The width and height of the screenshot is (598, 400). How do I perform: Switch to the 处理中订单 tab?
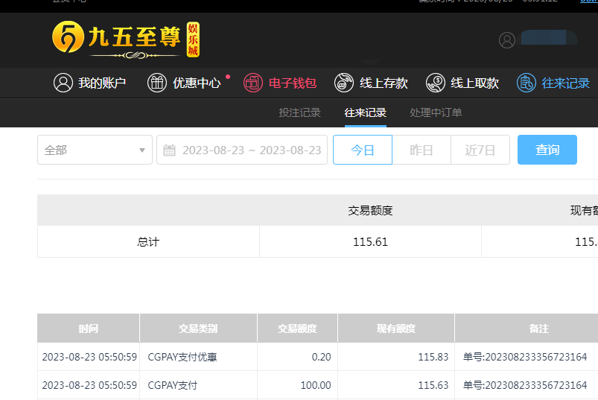pyautogui.click(x=436, y=112)
